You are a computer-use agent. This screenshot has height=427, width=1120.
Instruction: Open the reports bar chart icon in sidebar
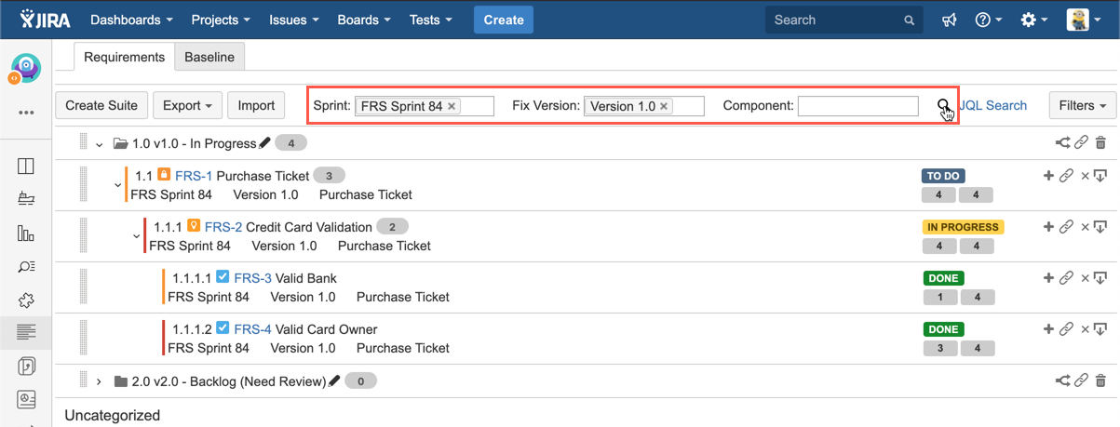pyautogui.click(x=26, y=233)
